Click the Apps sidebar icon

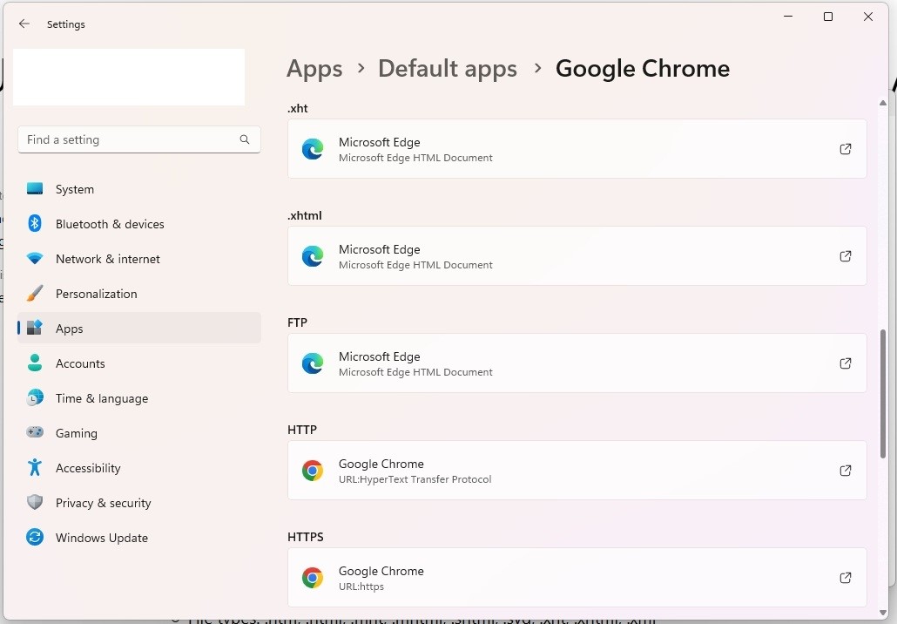pos(35,328)
